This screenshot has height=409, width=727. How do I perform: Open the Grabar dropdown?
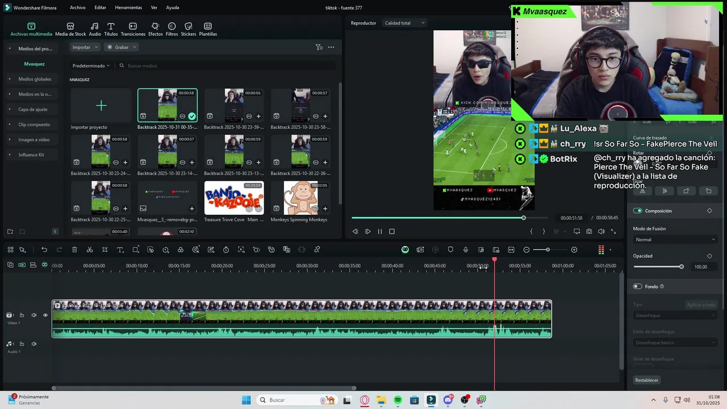[x=122, y=47]
